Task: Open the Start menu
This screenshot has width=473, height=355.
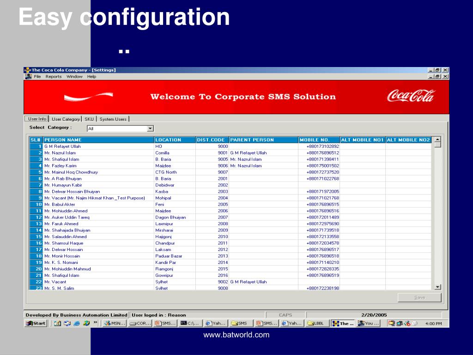Action: 36,323
